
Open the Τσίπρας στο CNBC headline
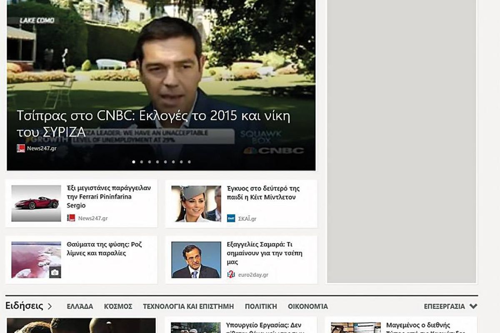coord(153,124)
